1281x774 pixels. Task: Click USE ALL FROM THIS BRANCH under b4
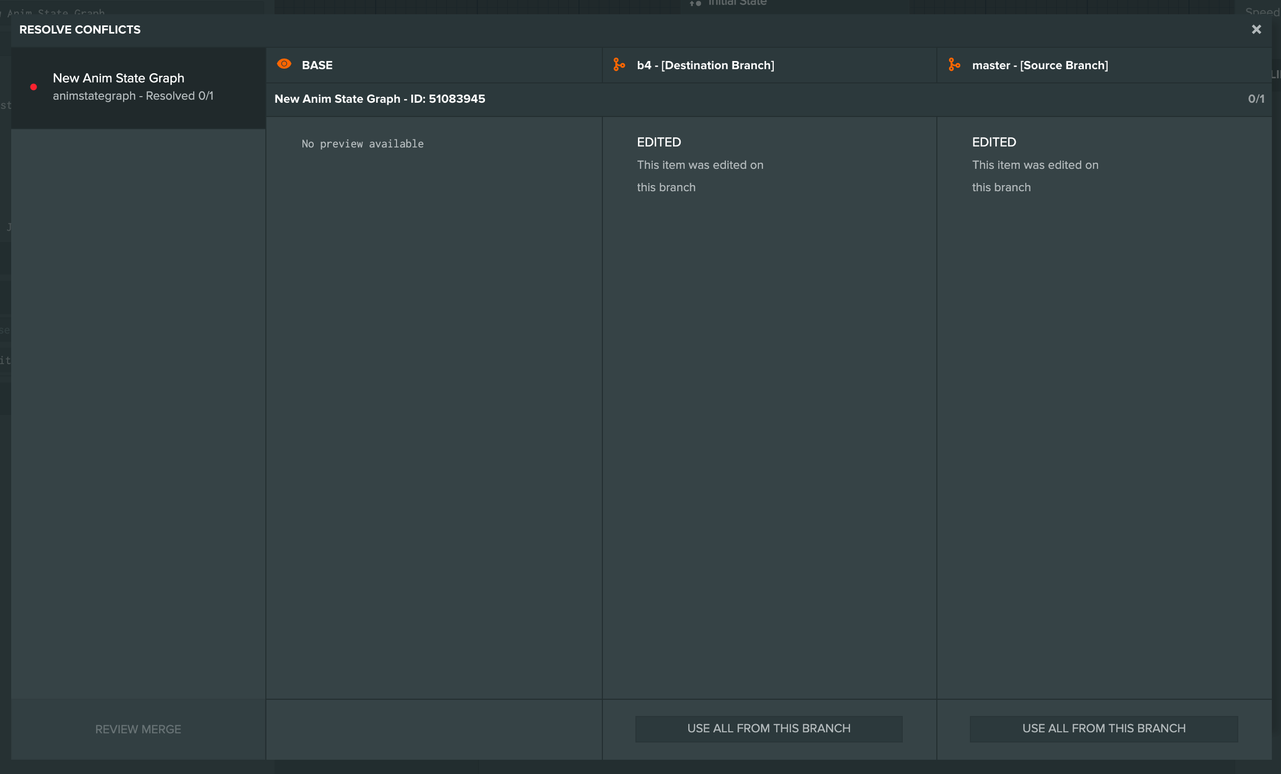click(769, 728)
